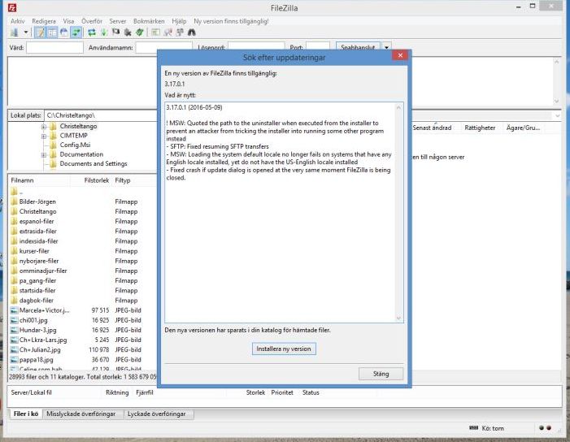Toggle the transfer queue display icon
The width and height of the screenshot is (570, 442).
point(76,32)
